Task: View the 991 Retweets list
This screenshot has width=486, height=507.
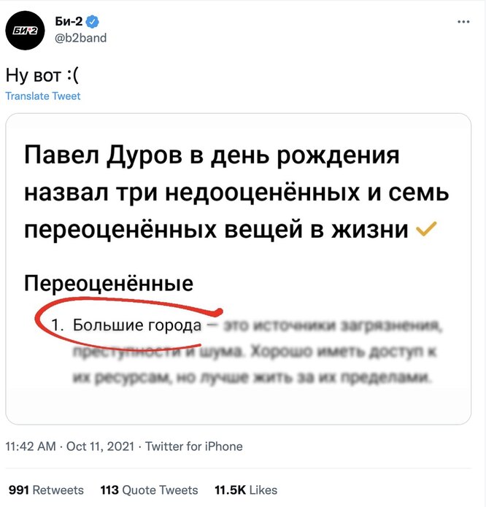Action: click(45, 489)
